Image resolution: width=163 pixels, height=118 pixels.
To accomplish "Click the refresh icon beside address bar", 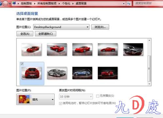I will click(129, 4).
